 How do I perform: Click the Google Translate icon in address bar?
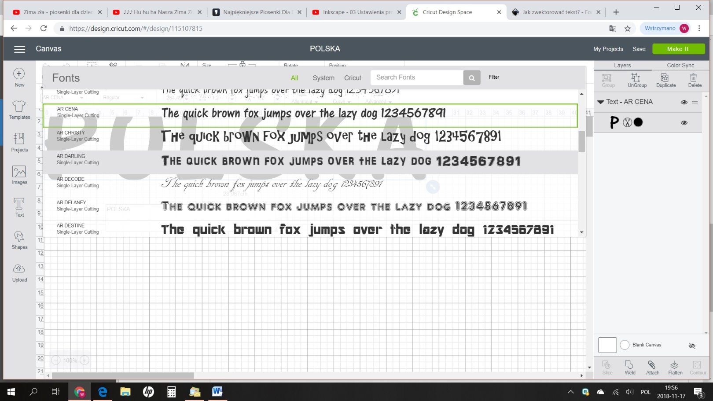pos(613,29)
